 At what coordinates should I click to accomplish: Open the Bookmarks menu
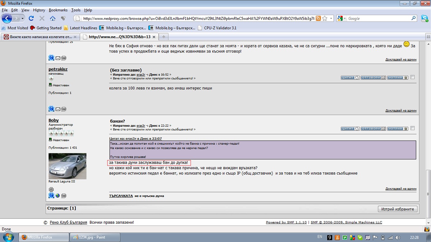coord(58,10)
